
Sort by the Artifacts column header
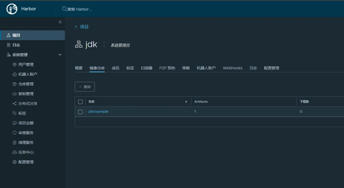click(x=201, y=102)
